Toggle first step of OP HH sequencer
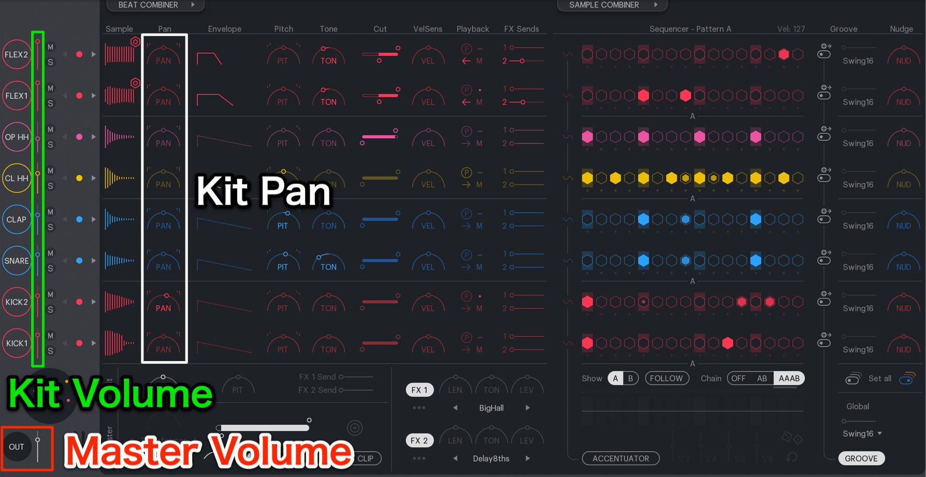 (x=587, y=137)
